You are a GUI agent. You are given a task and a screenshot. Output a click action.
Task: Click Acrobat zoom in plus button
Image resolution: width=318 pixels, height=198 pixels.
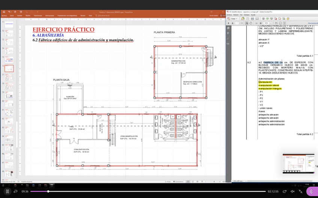(x=261, y=23)
